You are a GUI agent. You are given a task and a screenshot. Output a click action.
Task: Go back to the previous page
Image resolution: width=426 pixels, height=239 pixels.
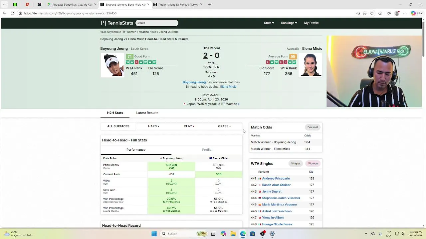point(4,13)
